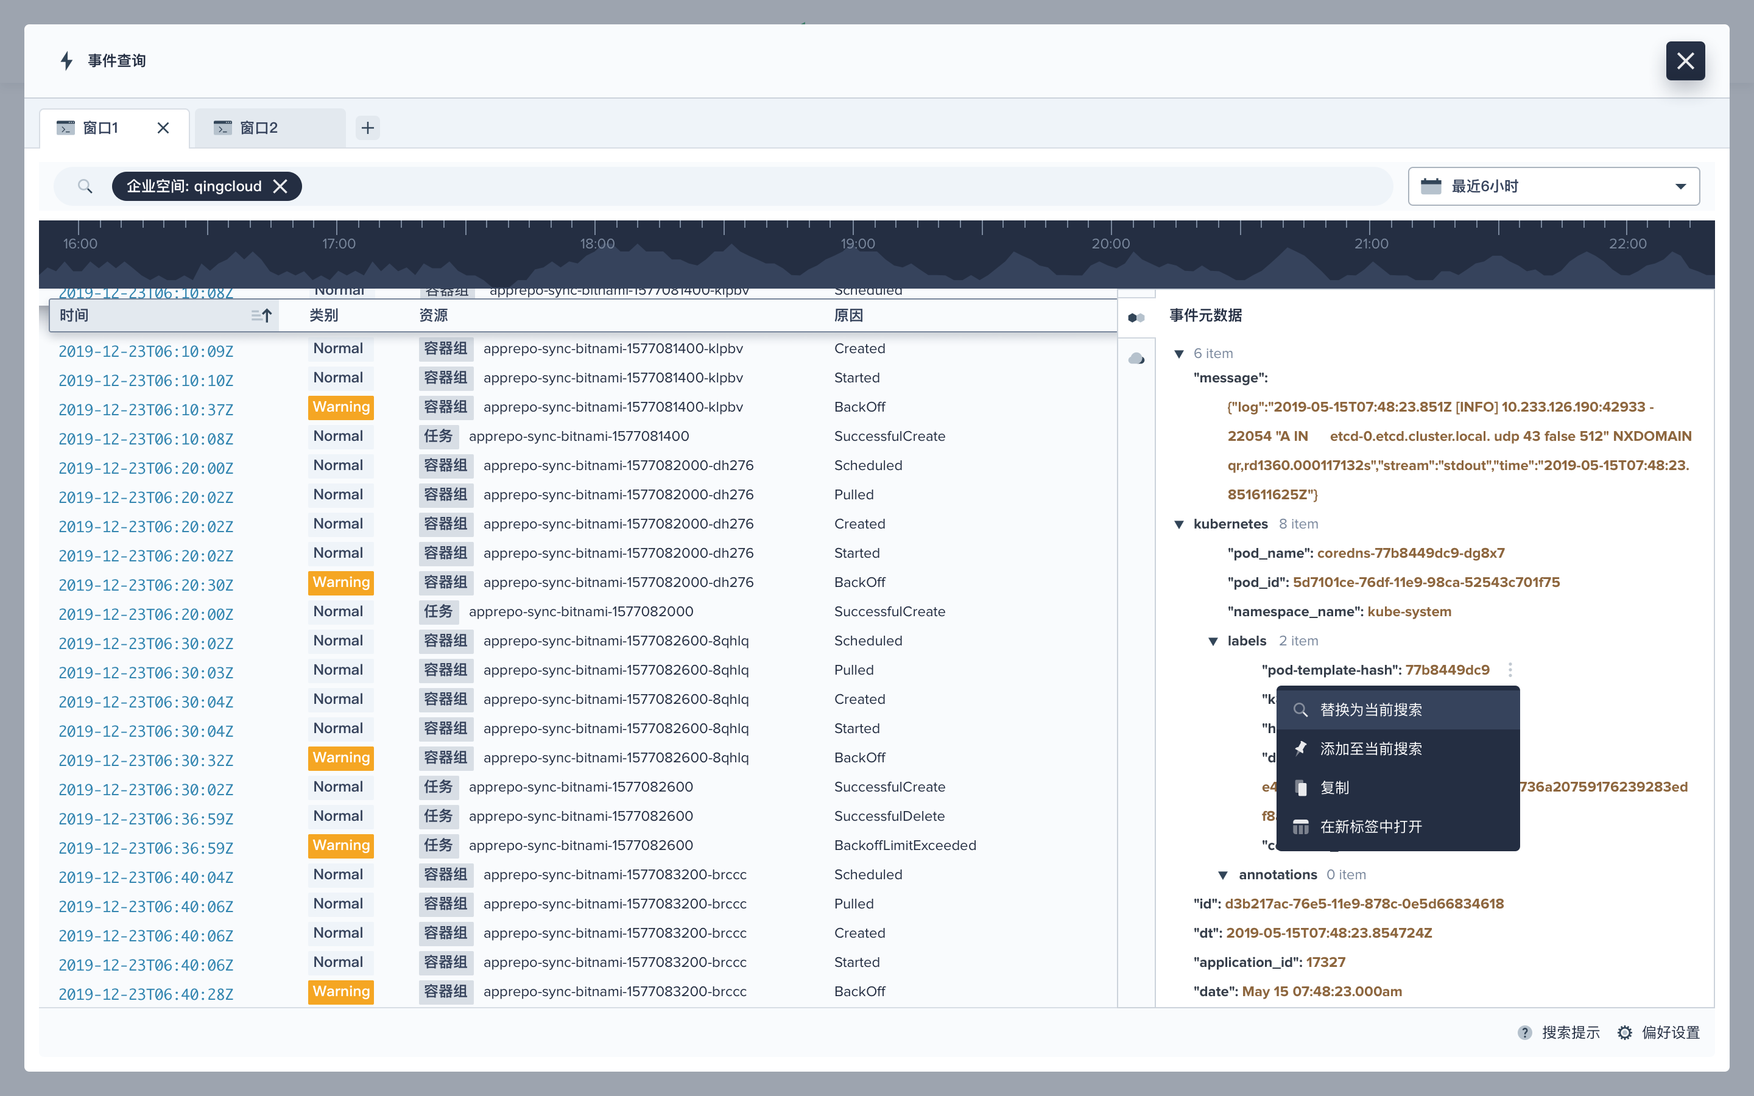Select 复制 from the context menu

1334,787
